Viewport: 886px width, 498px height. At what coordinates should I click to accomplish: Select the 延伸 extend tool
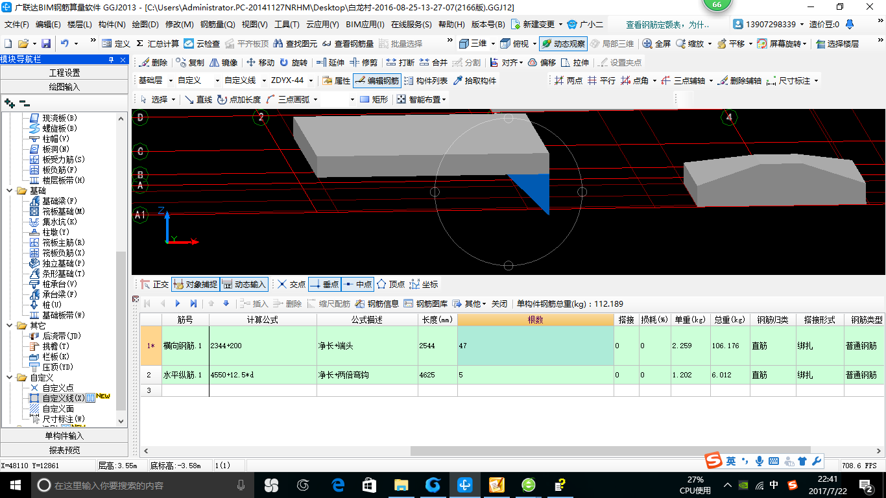pos(330,63)
